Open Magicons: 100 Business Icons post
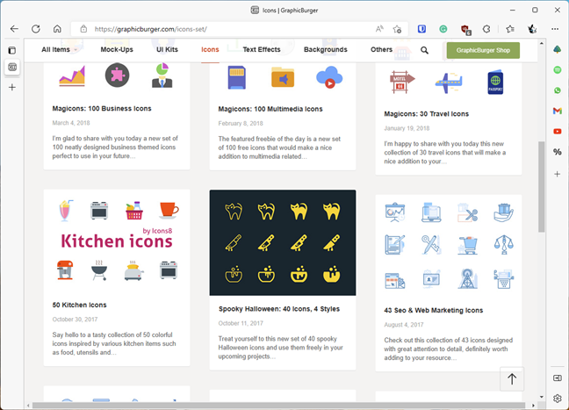The image size is (569, 410). tap(102, 109)
